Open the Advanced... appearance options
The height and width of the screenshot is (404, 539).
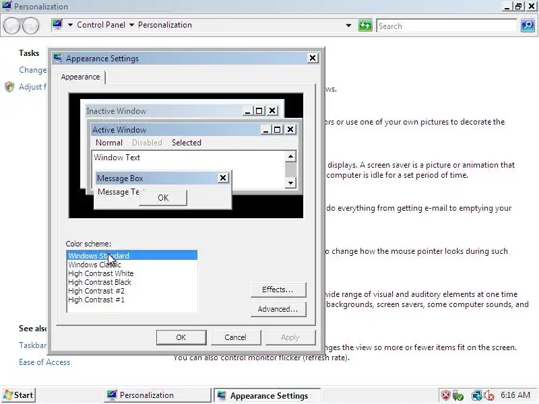(278, 309)
